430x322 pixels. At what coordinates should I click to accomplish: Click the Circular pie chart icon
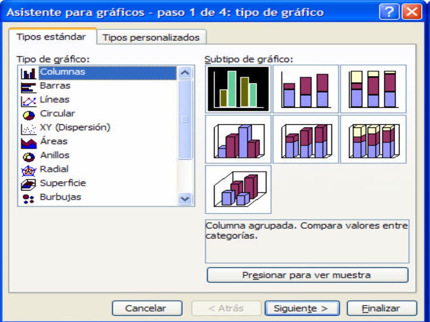[29, 115]
